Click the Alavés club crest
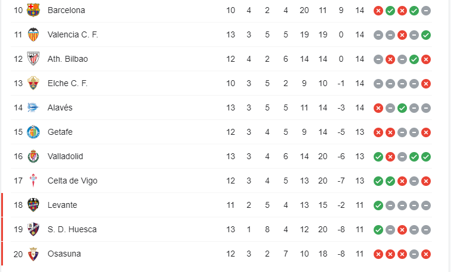 33,107
